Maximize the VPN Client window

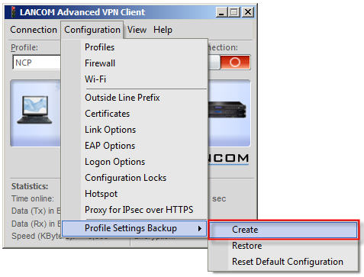(x=234, y=12)
